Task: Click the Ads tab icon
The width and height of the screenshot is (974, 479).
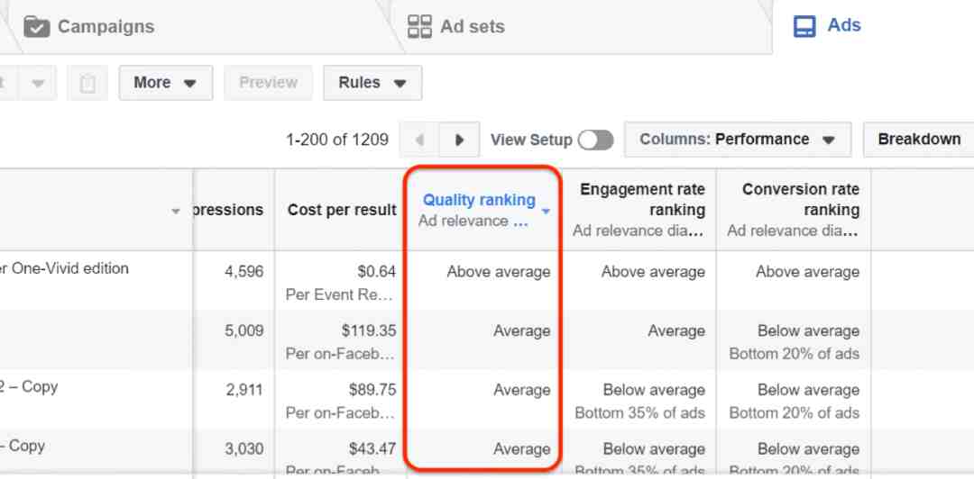Action: pyautogui.click(x=804, y=27)
